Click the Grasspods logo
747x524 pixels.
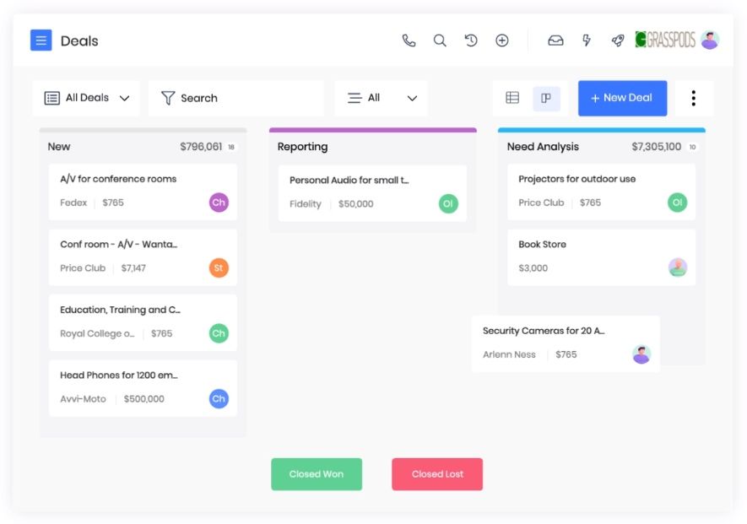[665, 40]
